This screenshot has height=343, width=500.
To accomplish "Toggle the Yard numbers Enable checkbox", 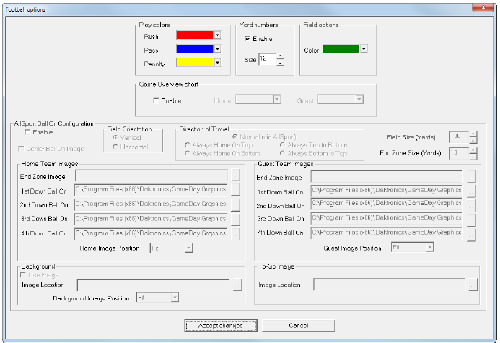I will [x=247, y=39].
